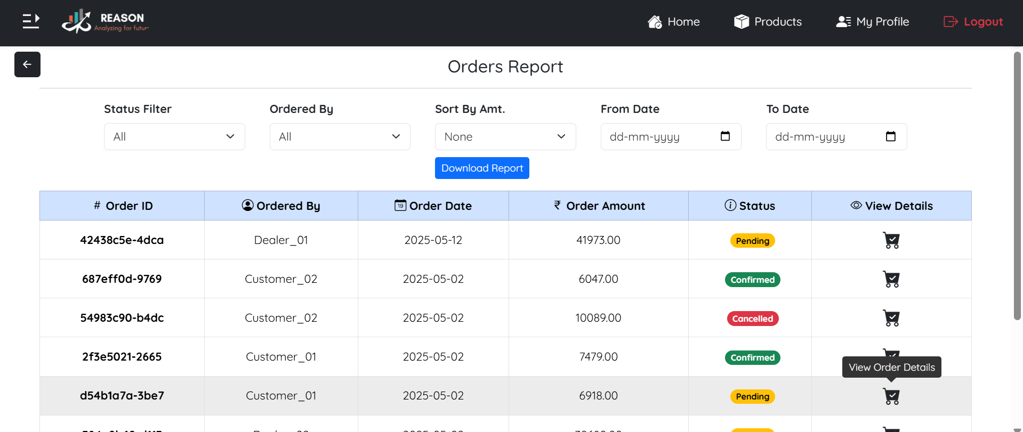Open the To Date calendar picker icon
Screen dimensions: 1023x432
click(890, 136)
